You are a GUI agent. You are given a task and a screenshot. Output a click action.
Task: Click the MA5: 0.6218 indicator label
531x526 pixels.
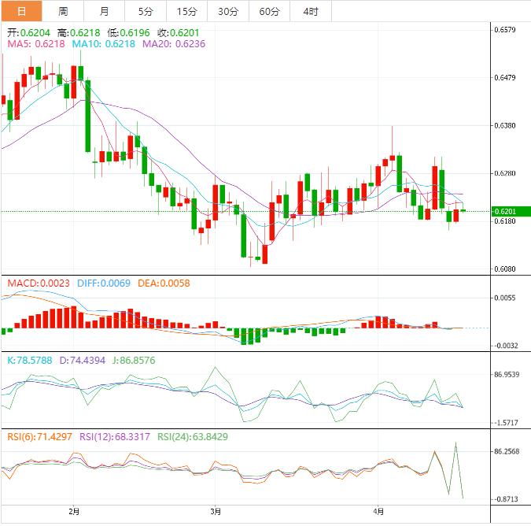tap(36, 44)
